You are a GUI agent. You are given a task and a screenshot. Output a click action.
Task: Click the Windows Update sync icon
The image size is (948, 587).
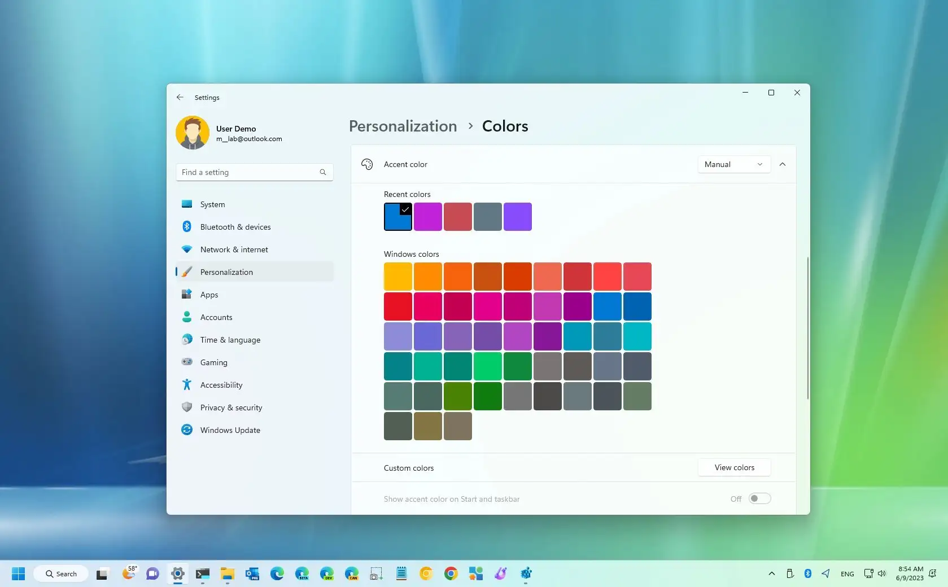click(x=187, y=430)
